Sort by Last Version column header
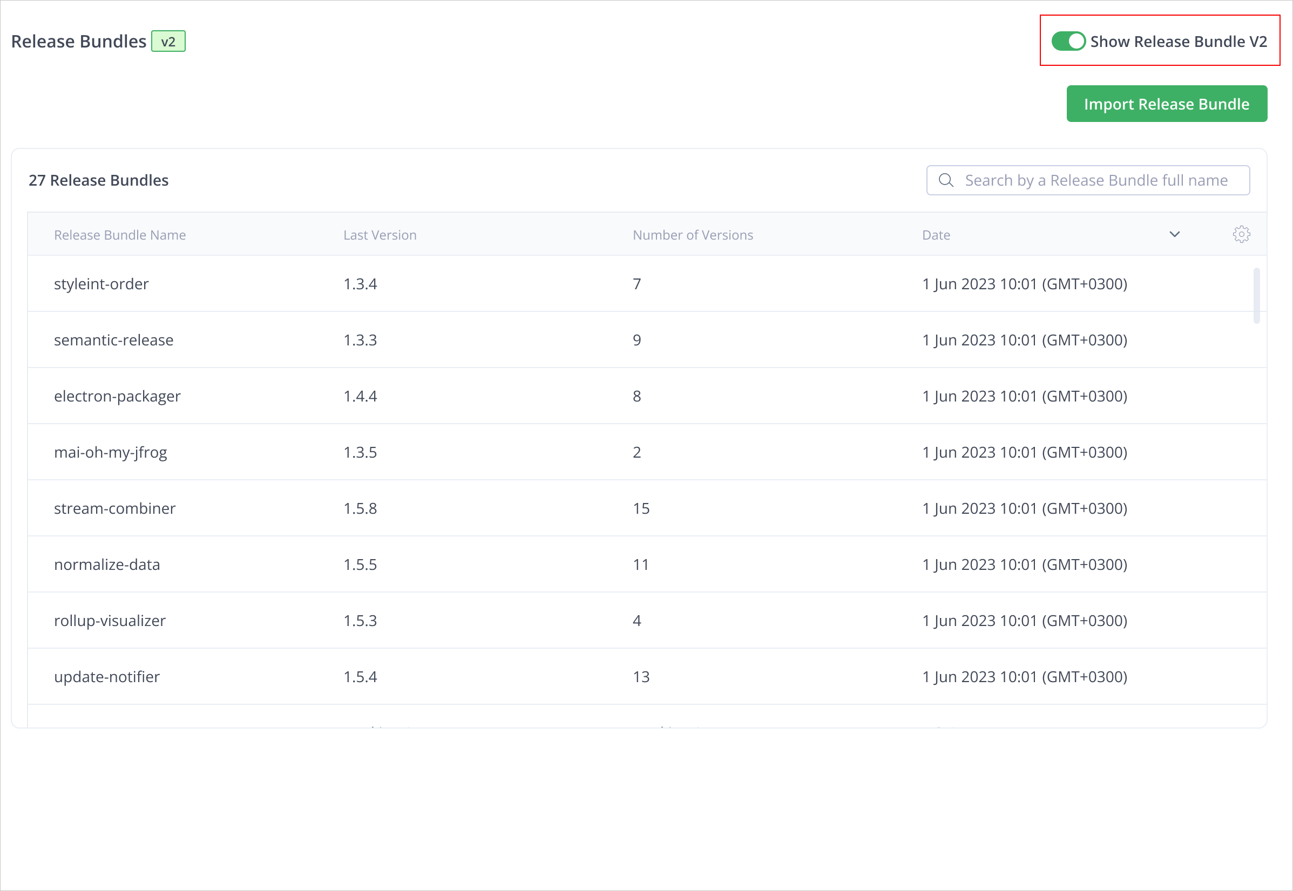 point(380,235)
